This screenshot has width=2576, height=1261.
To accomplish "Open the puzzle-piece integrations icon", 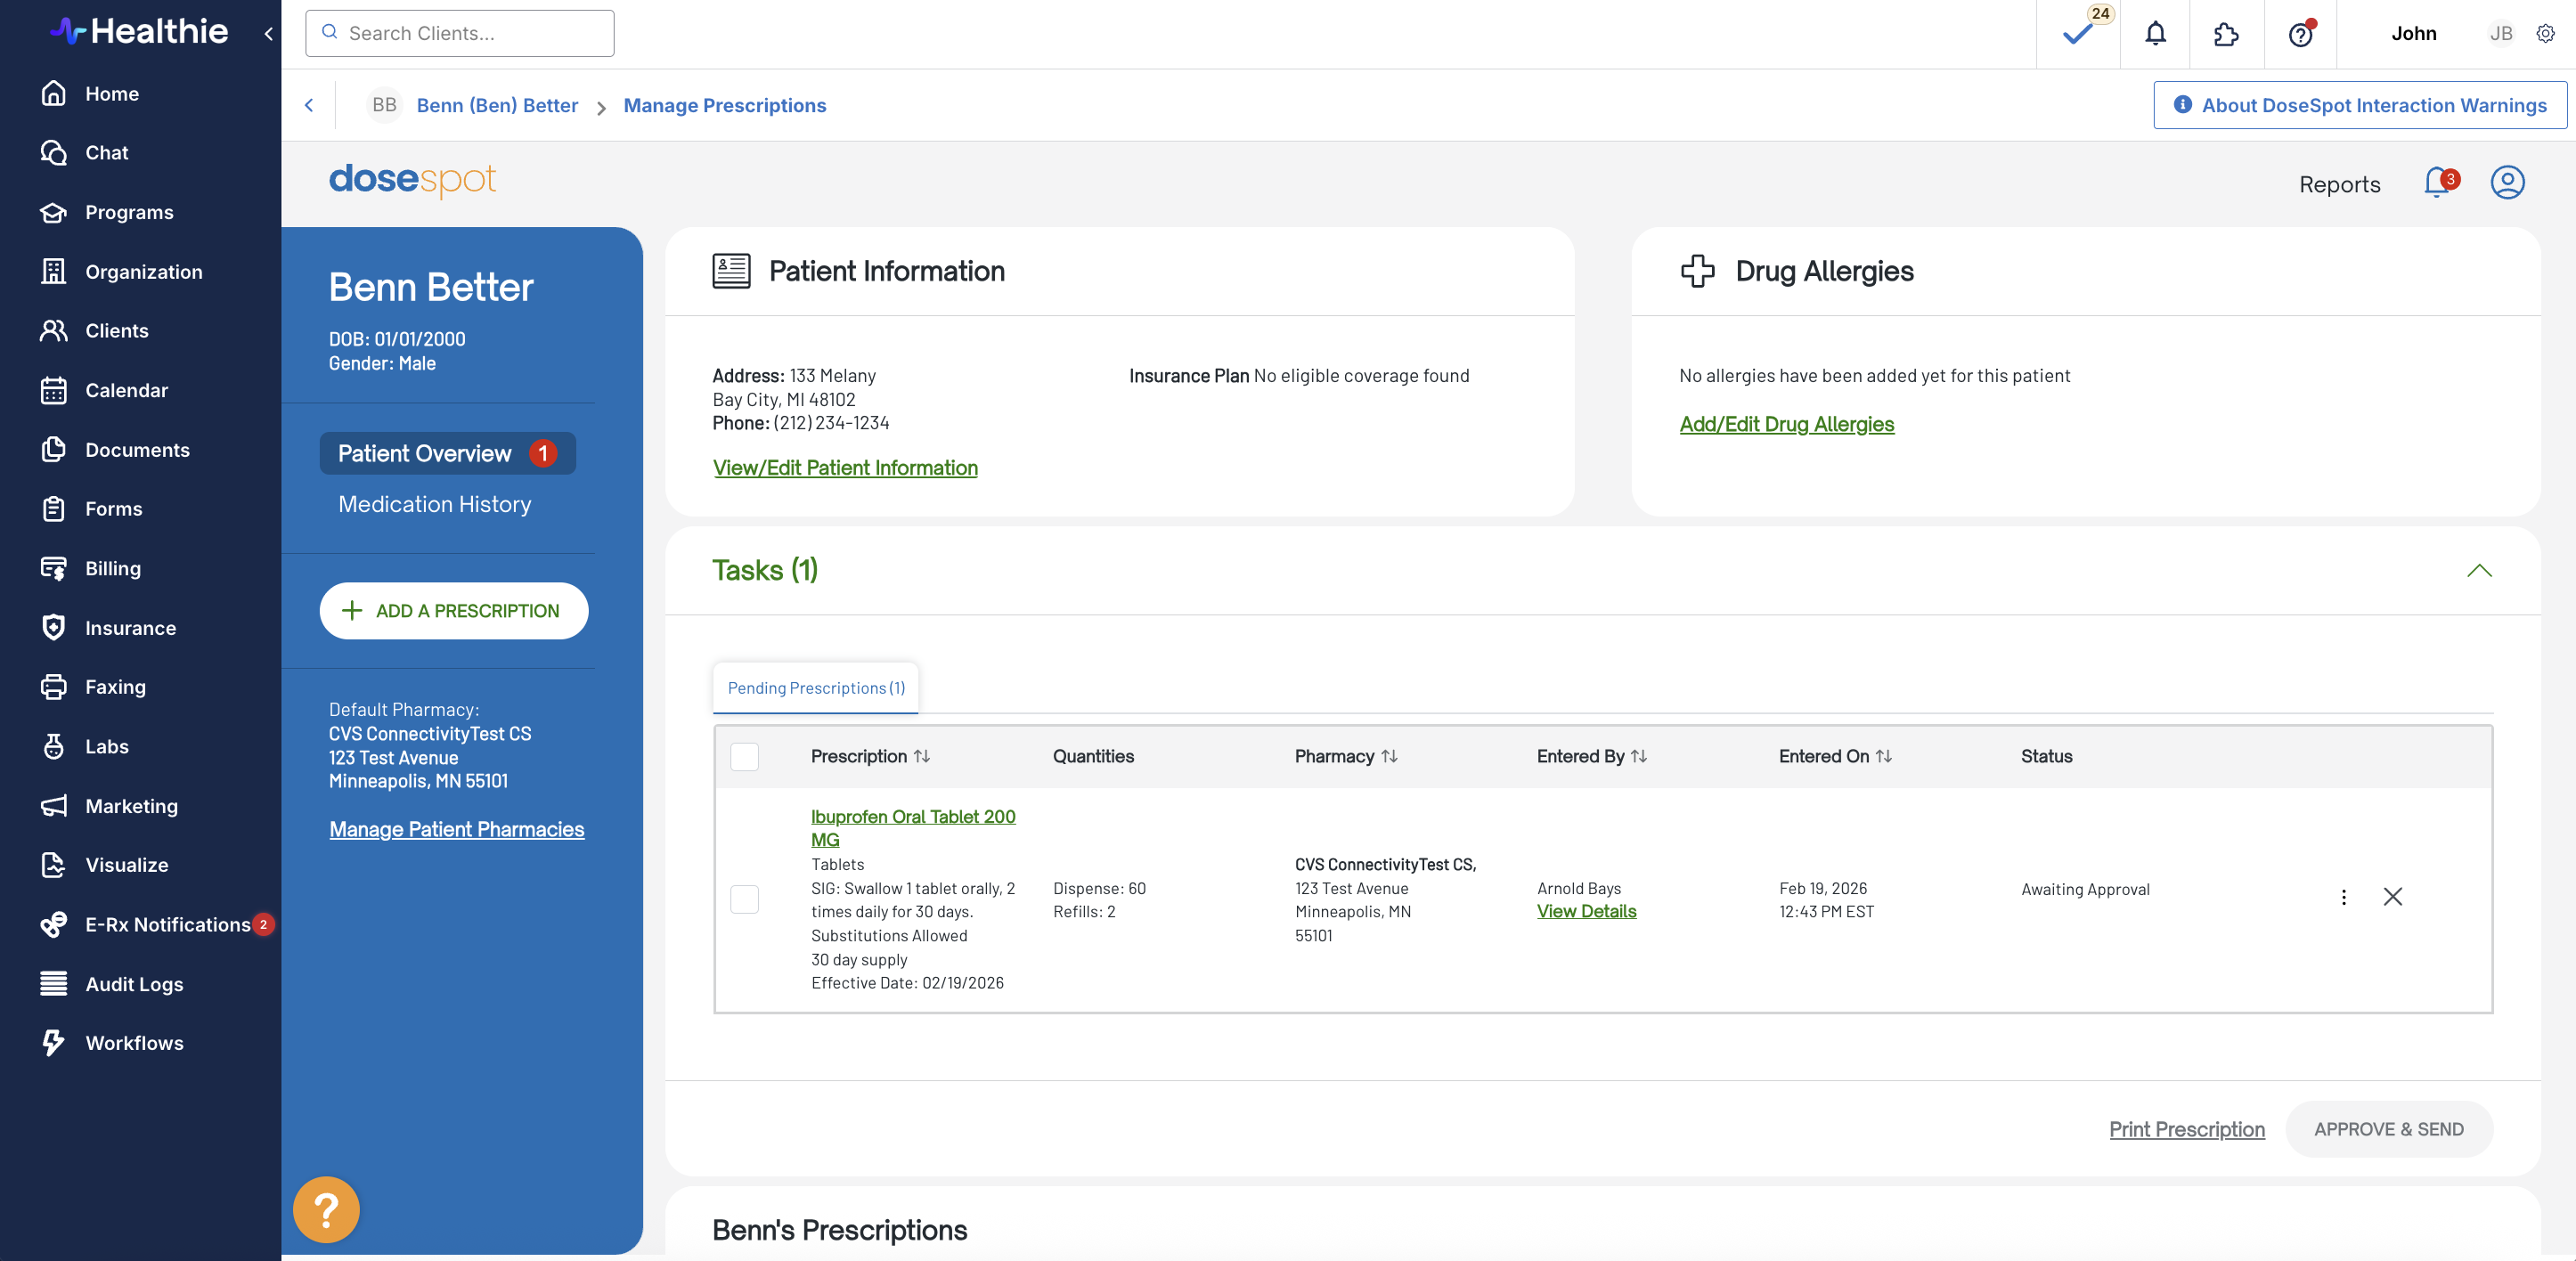I will 2226,34.
